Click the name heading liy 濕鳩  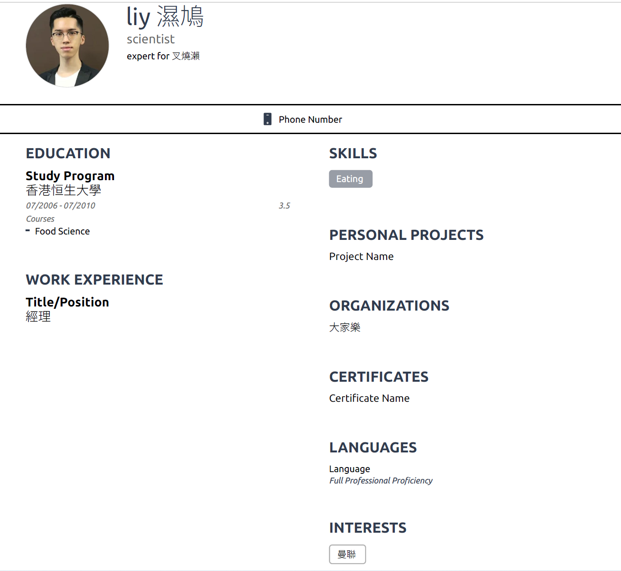point(165,17)
